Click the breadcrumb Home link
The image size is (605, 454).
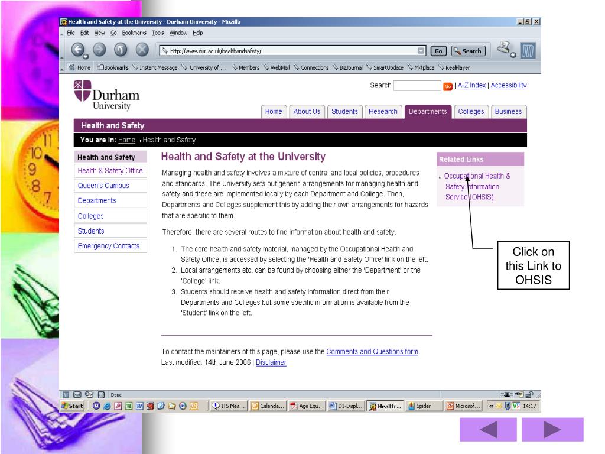pyautogui.click(x=126, y=140)
